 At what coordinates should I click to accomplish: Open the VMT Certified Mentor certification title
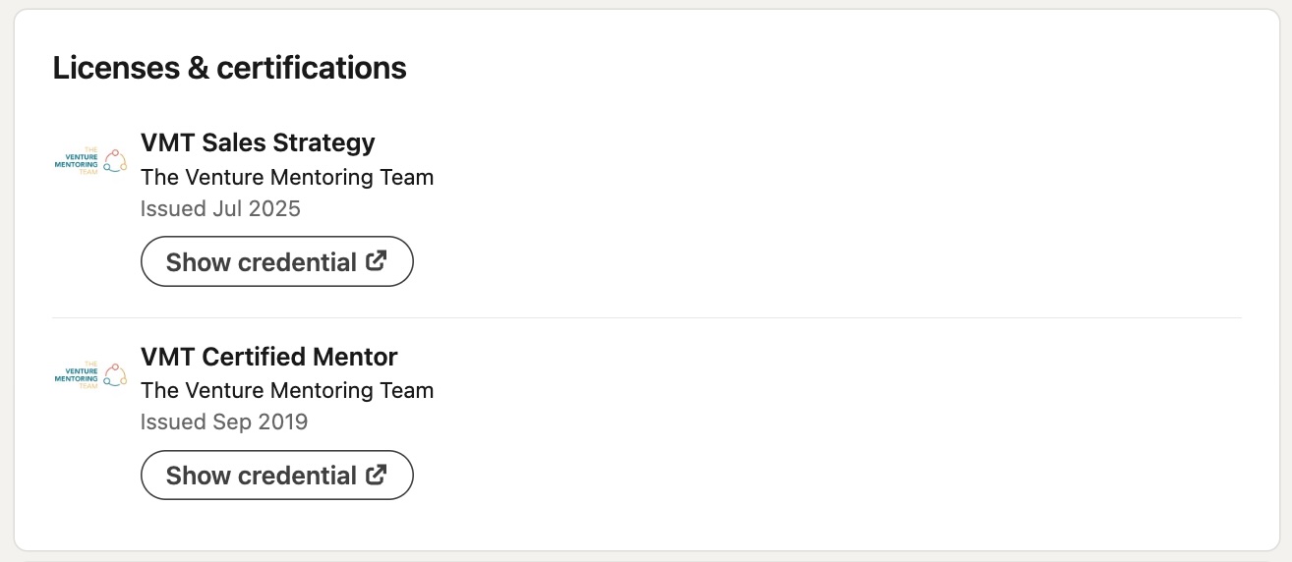pos(268,357)
